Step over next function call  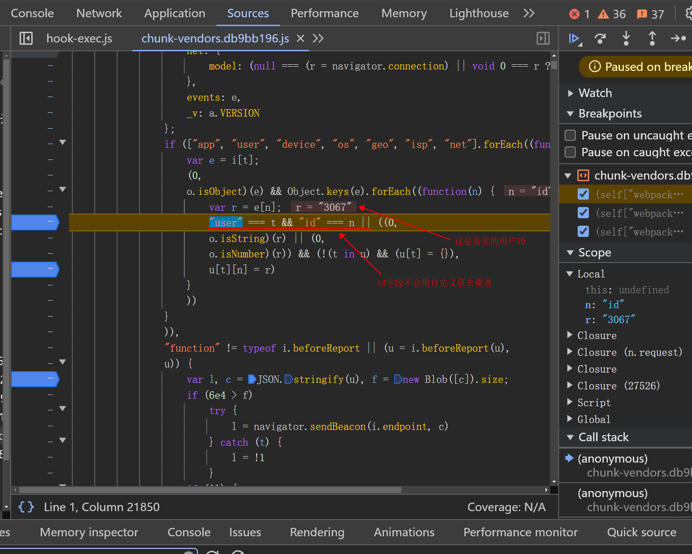(x=600, y=38)
